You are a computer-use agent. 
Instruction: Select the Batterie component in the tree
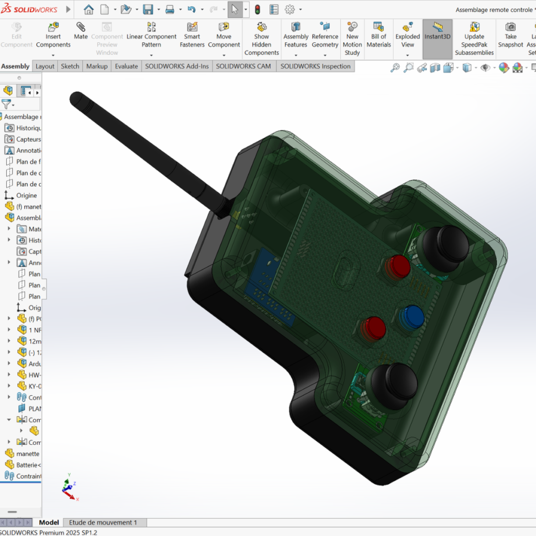pyautogui.click(x=23, y=465)
